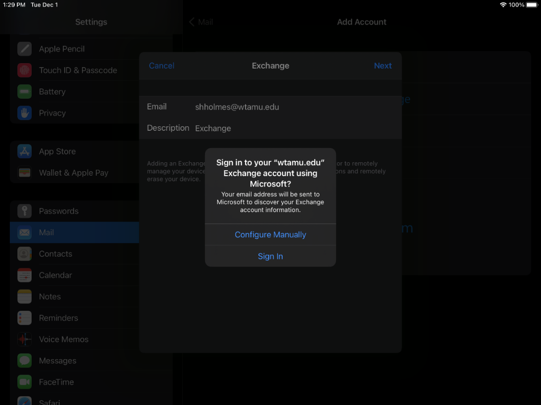Viewport: 541px width, 405px height.
Task: Open the Contacts icon
Action: click(25, 254)
